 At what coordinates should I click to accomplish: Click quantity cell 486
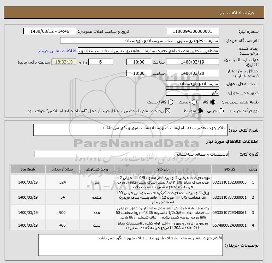tap(63, 225)
